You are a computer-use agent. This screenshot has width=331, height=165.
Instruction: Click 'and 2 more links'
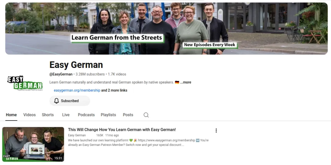point(114,90)
